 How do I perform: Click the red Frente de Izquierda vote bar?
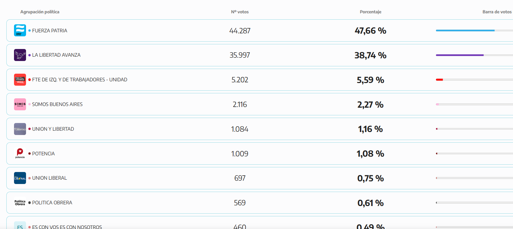coord(439,80)
